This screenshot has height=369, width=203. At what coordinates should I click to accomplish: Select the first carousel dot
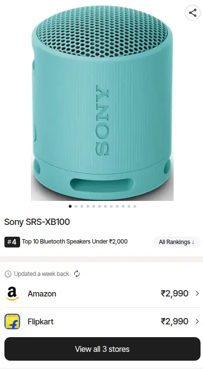click(70, 206)
